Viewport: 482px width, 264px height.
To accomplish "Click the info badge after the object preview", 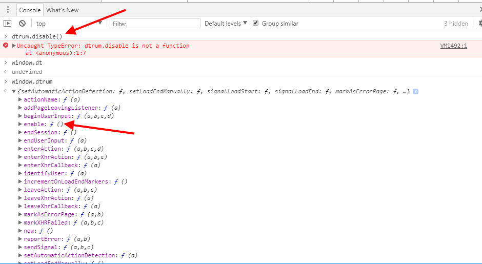I will pyautogui.click(x=415, y=91).
